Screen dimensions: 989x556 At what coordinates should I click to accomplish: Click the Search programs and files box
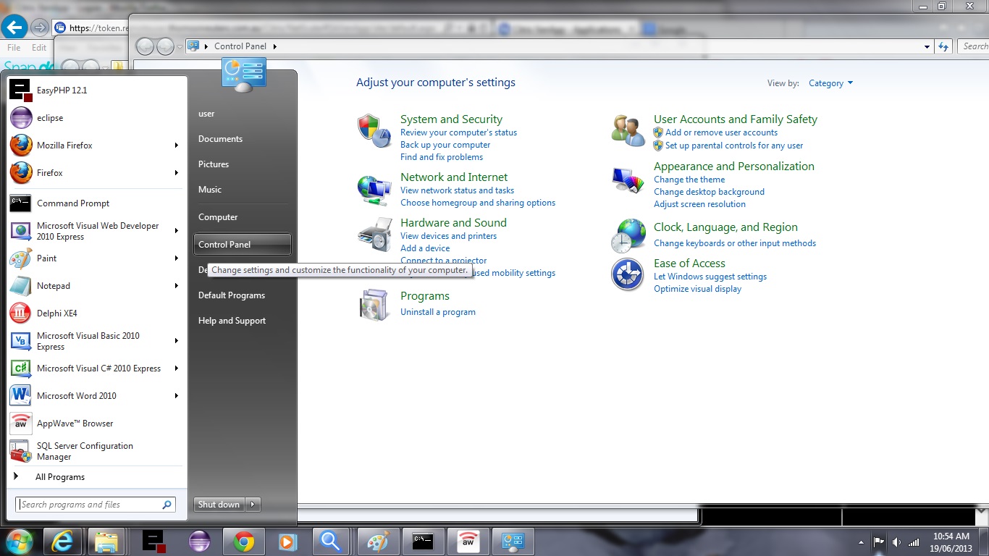(x=96, y=505)
